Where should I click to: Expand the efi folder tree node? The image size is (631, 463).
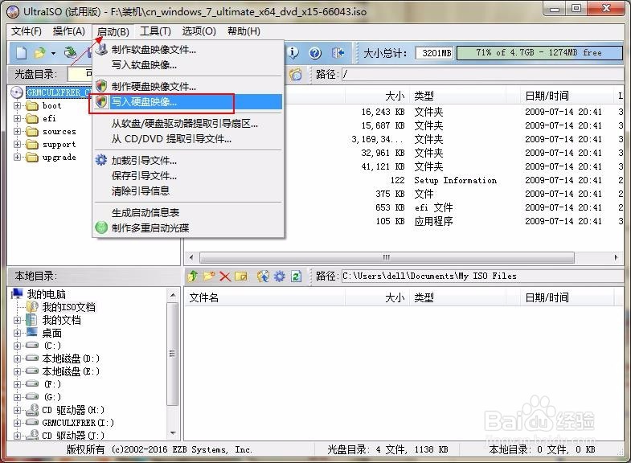(18, 119)
